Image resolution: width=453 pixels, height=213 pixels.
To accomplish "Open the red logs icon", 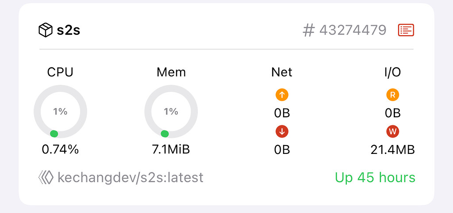I will (x=406, y=30).
